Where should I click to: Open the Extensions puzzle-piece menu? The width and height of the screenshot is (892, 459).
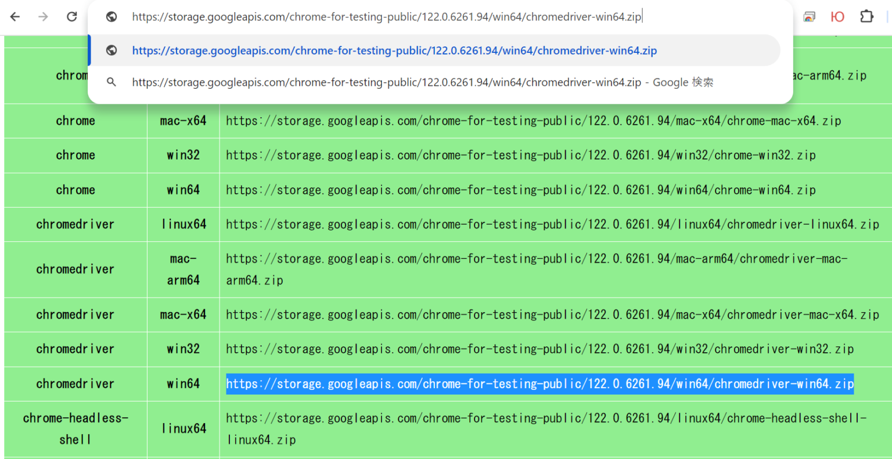[866, 17]
